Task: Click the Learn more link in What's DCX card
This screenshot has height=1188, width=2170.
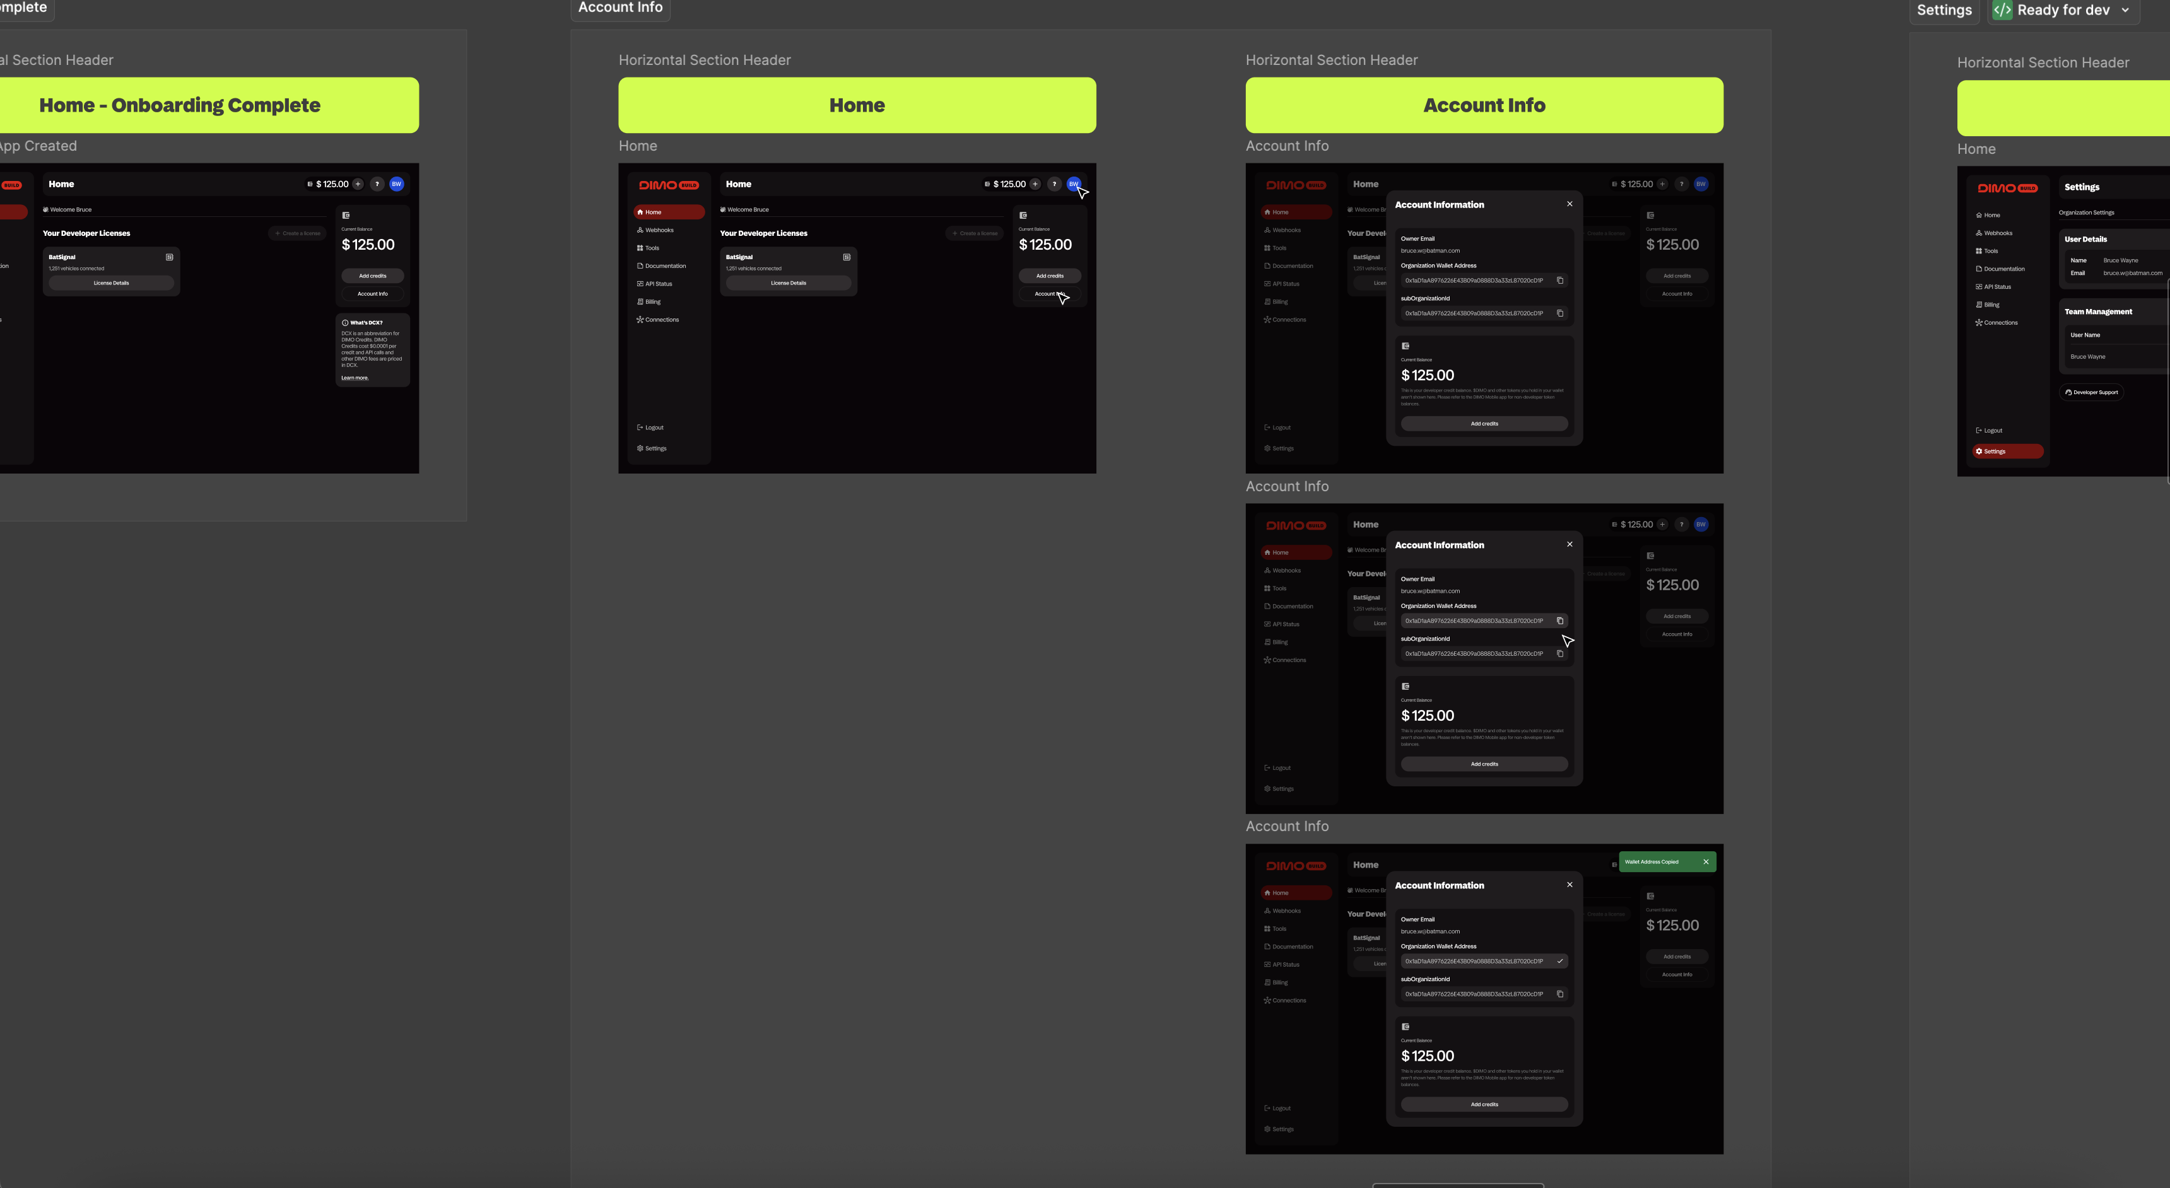Action: click(x=355, y=377)
